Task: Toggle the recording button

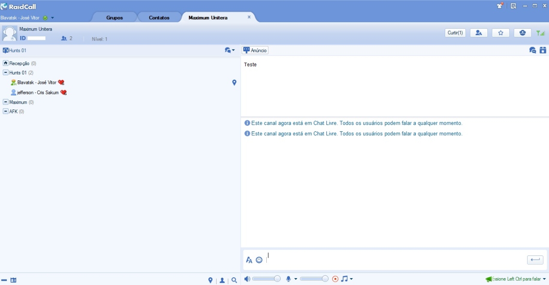Action: pyautogui.click(x=335, y=279)
